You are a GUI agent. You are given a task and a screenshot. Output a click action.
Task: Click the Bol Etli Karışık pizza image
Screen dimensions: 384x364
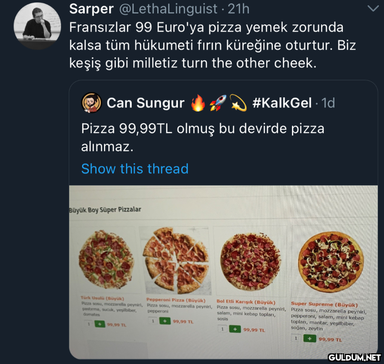click(x=249, y=261)
